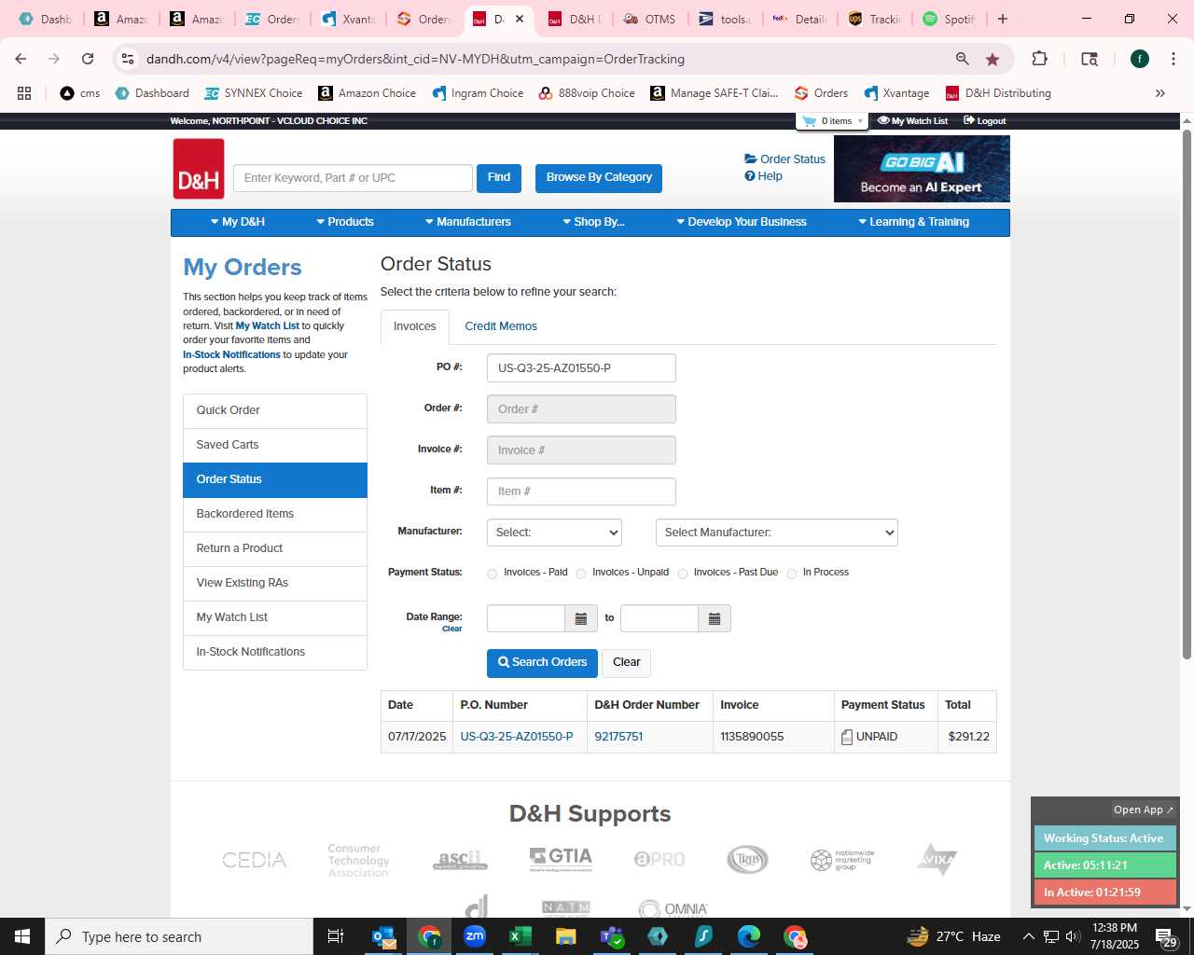Go back to previous page

pos(21,59)
